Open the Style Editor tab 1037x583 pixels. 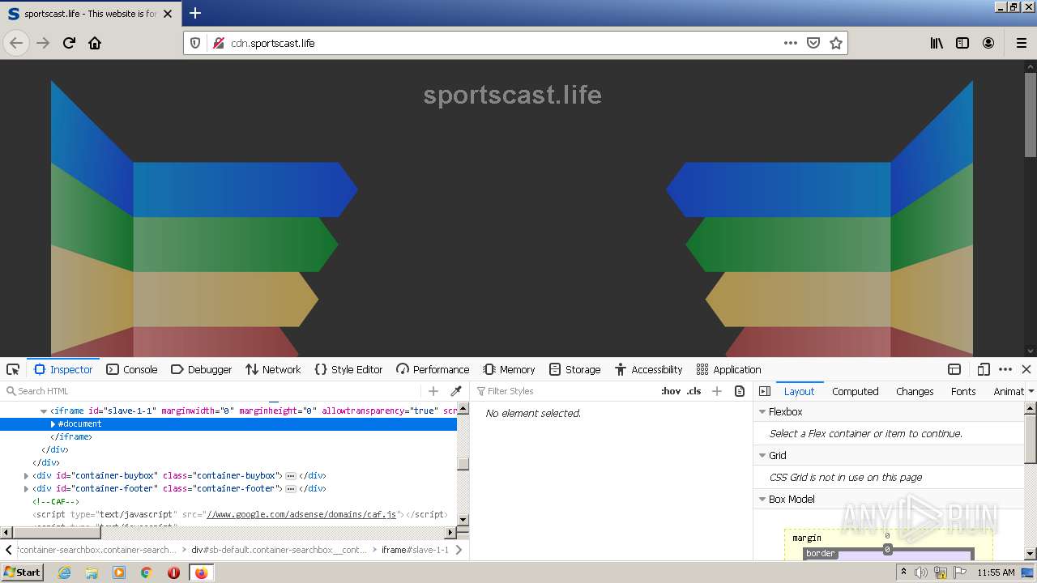pyautogui.click(x=348, y=369)
